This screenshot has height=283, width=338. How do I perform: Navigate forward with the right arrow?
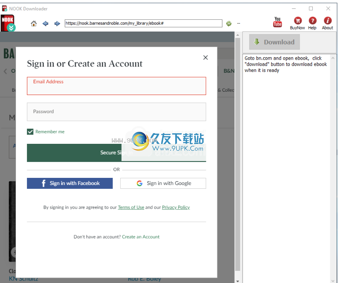point(57,23)
